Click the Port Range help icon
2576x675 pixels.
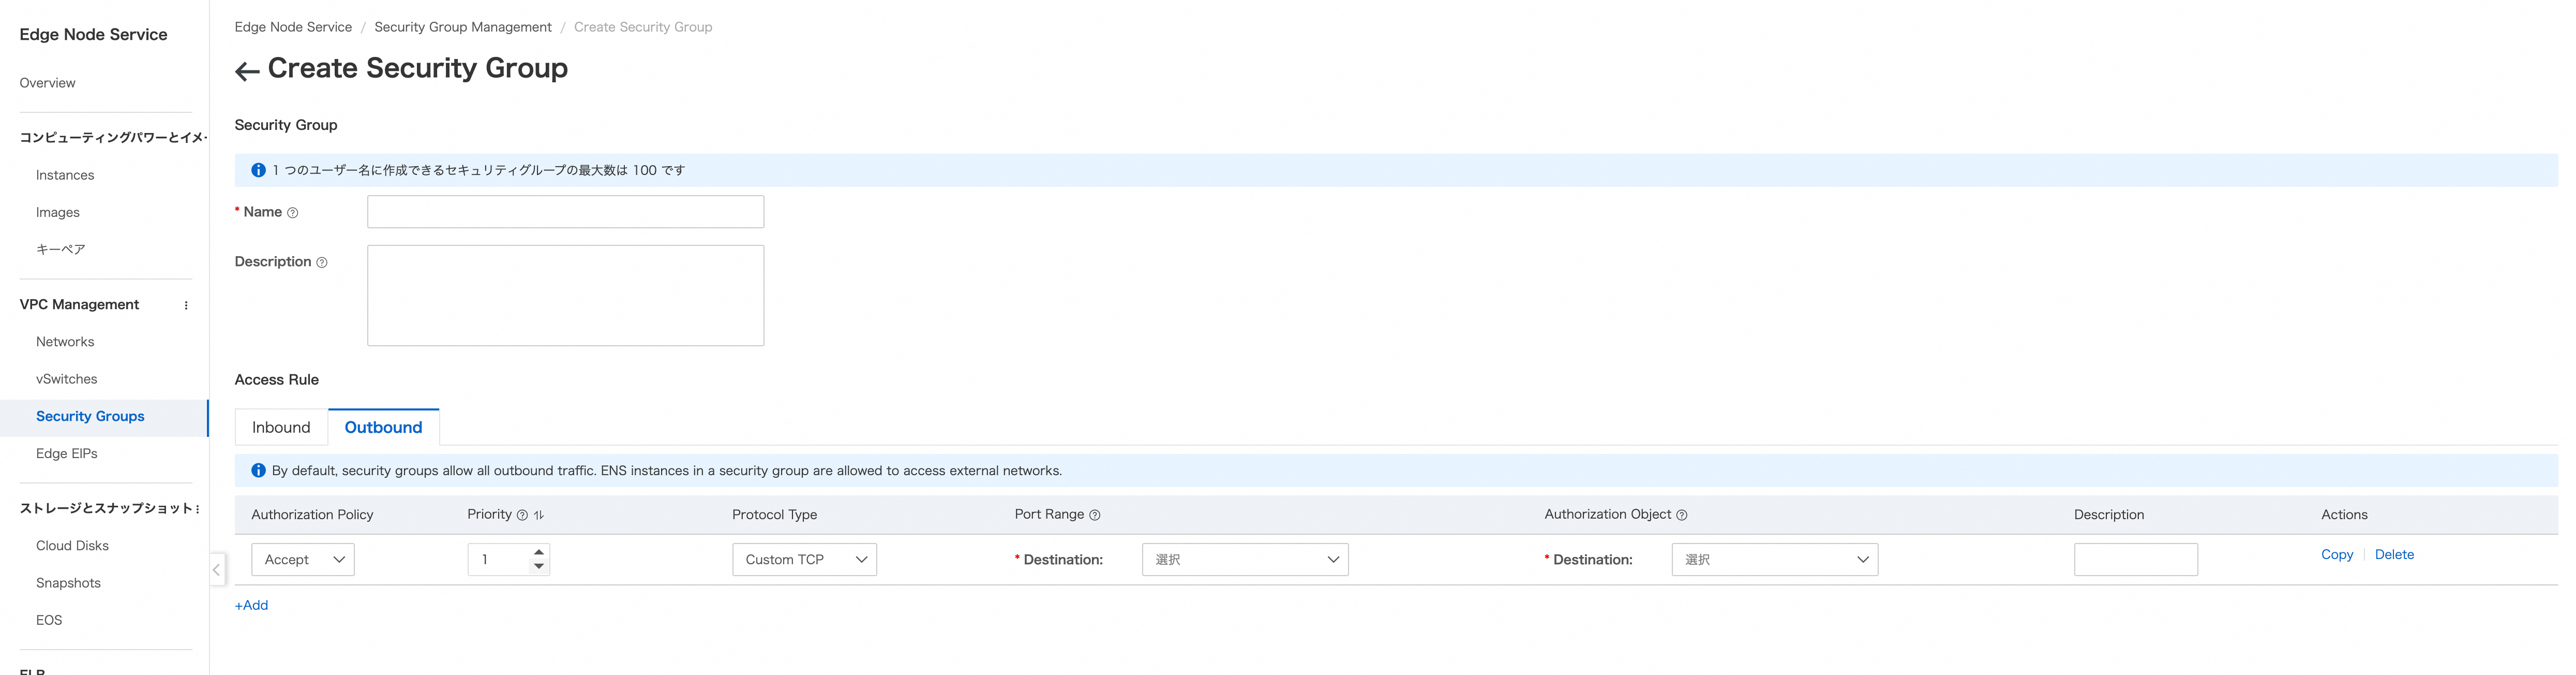click(1094, 515)
